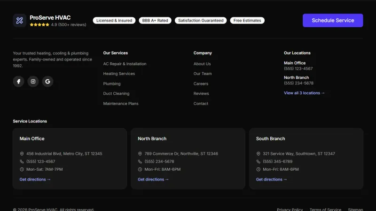Click the North Branch card title
376x211 pixels.
click(152, 139)
